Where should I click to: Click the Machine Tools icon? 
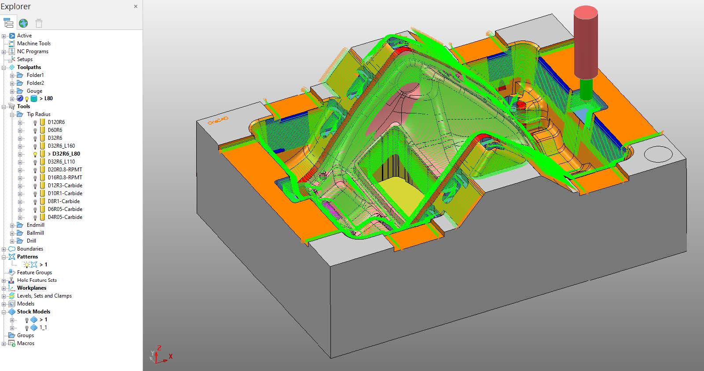(12, 44)
